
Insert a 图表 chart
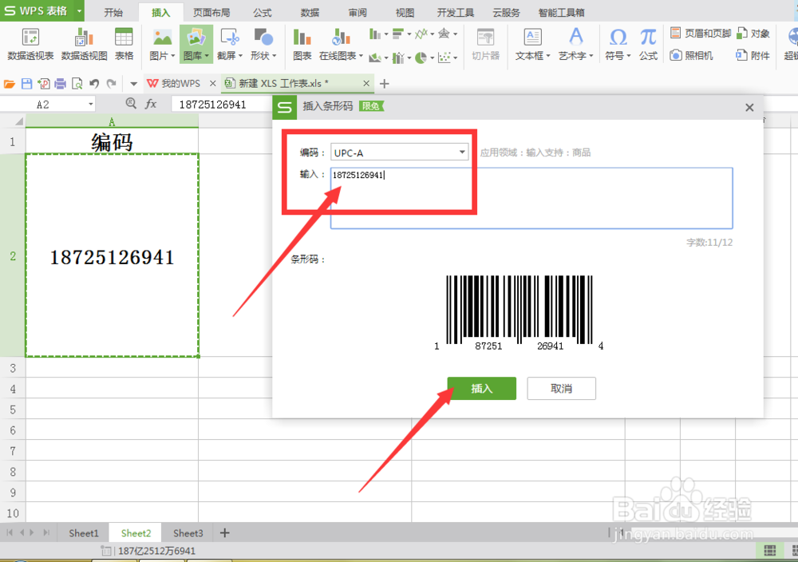coord(302,45)
